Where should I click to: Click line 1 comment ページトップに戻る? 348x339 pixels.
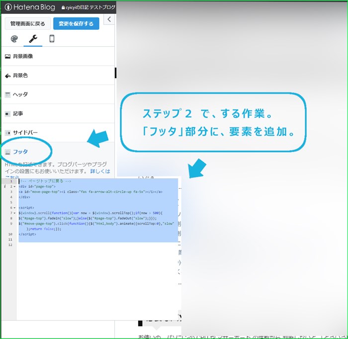point(45,181)
